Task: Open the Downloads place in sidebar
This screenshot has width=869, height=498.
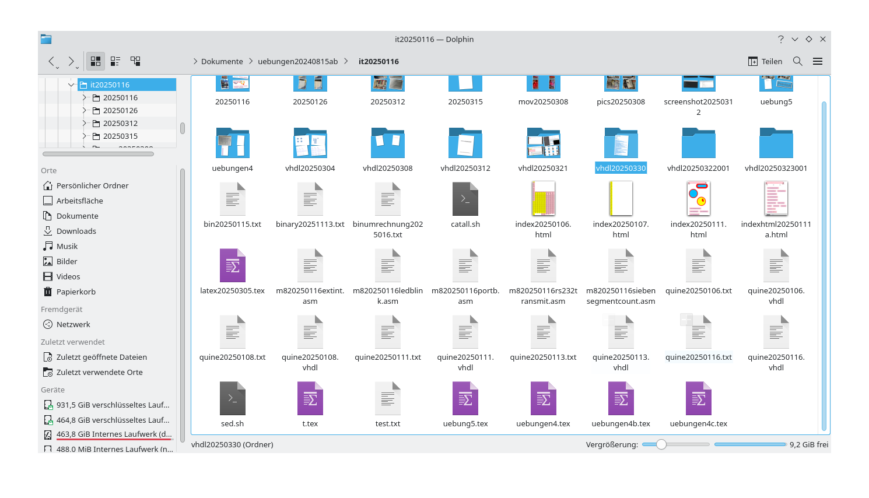Action: coord(76,231)
